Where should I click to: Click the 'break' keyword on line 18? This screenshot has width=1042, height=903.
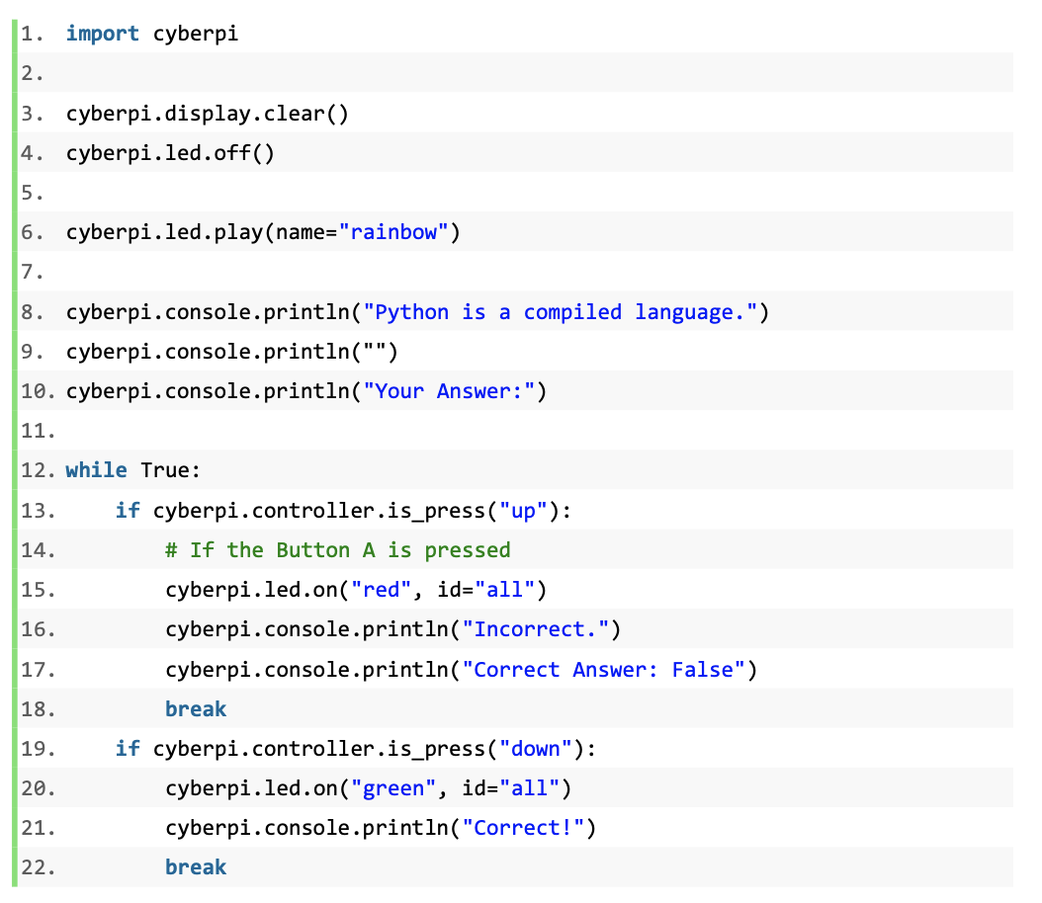click(x=196, y=708)
